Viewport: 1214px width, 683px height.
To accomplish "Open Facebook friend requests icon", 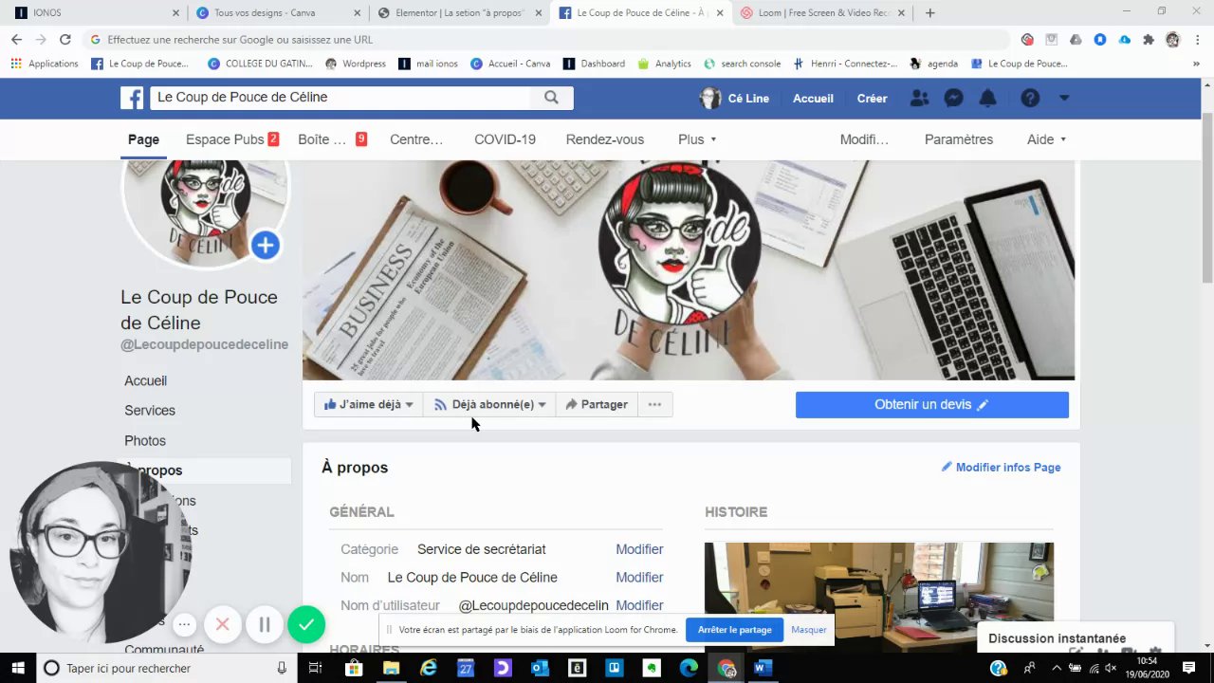I will coord(919,99).
